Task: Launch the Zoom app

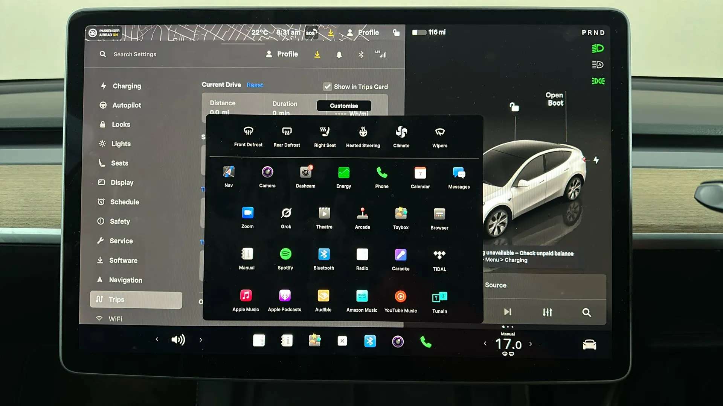Action: (247, 218)
